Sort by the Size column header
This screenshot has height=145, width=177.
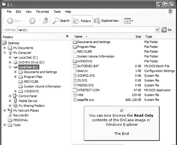(138, 37)
